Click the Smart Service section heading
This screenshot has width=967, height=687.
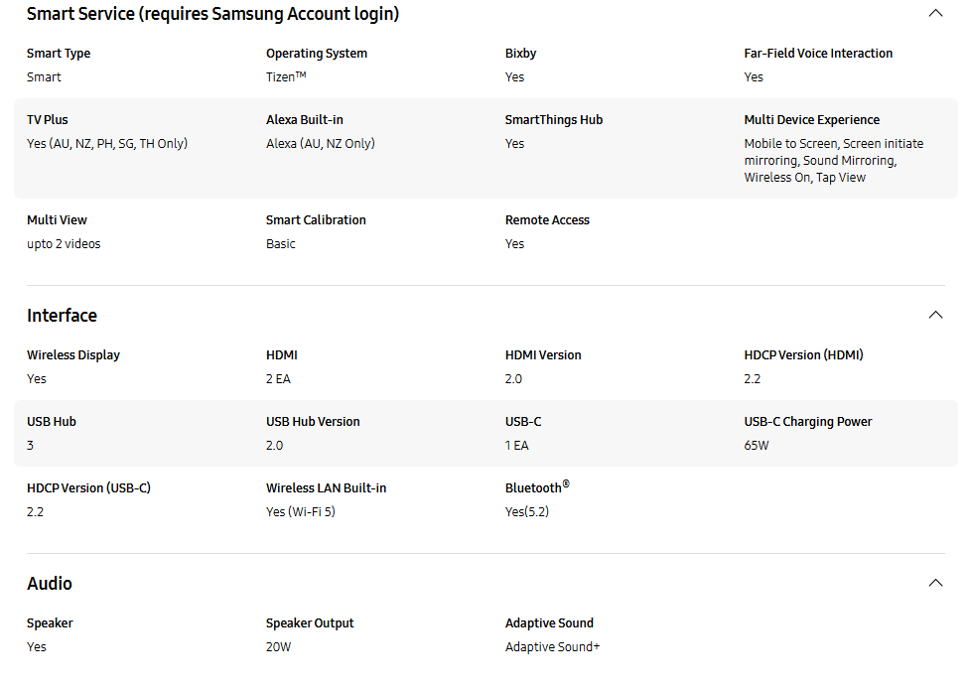[x=212, y=14]
